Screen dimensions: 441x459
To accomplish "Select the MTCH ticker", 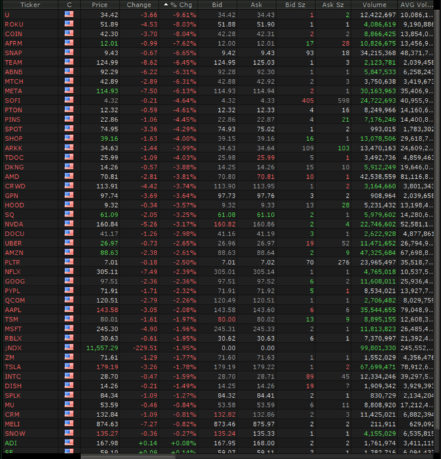I will (14, 82).
